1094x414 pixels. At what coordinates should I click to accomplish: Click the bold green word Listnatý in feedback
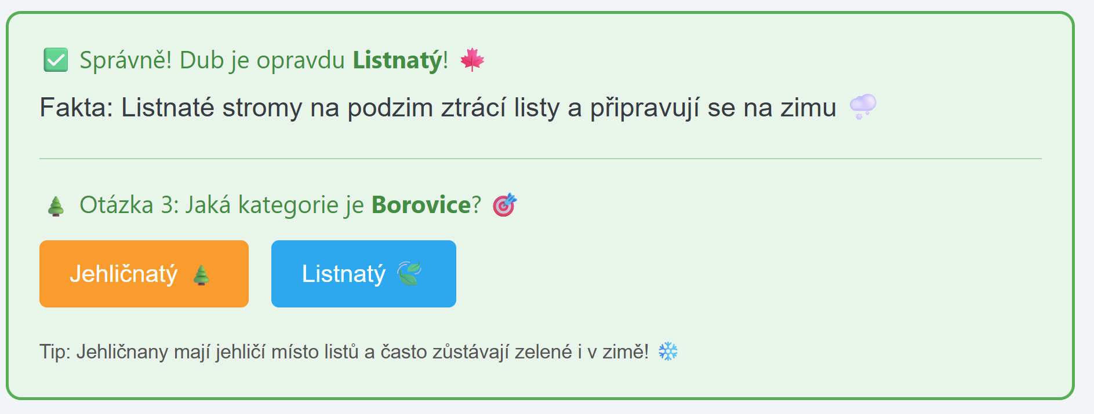pos(398,60)
